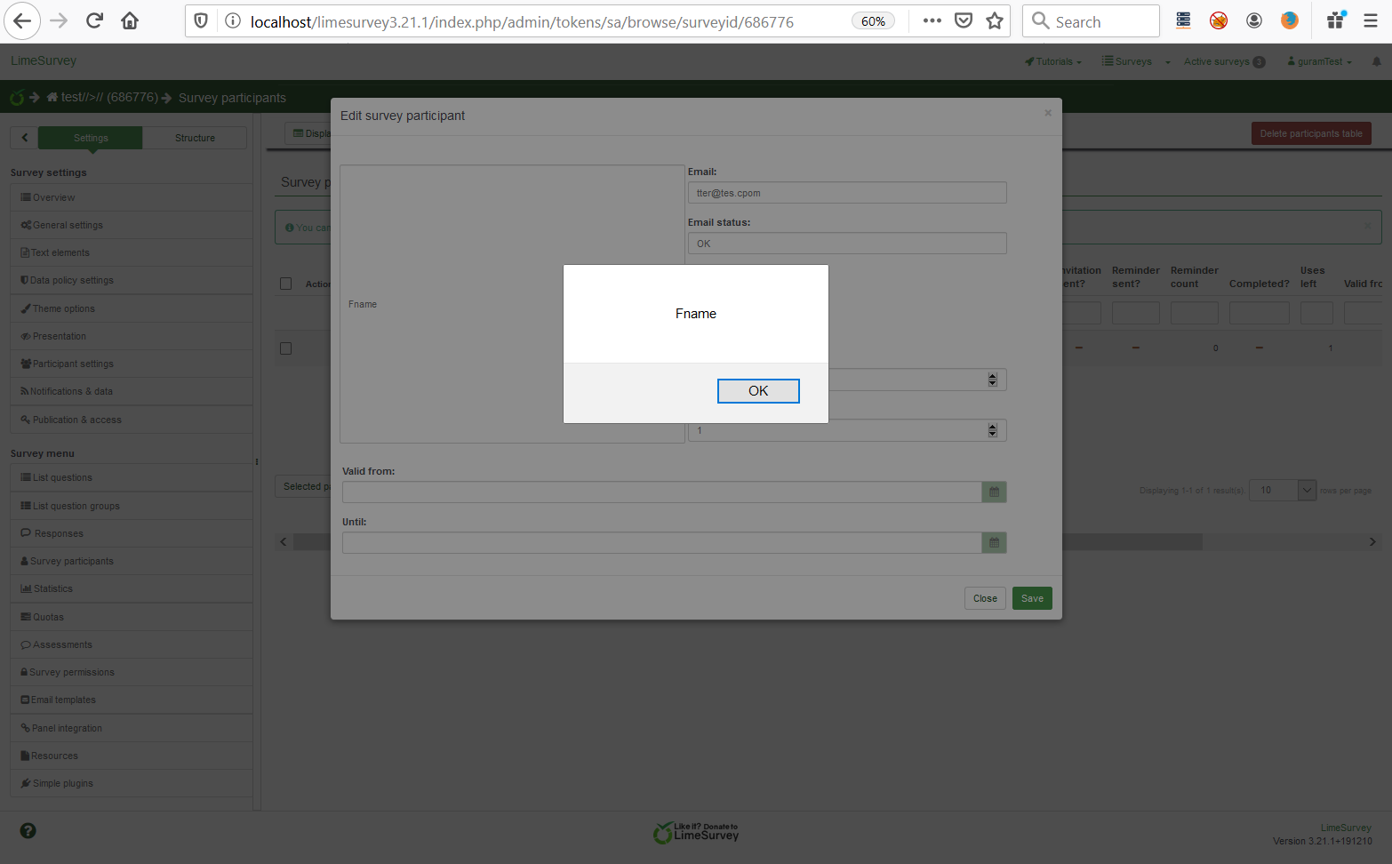Screen dimensions: 1392x864
Task: Expand the Tutorials dropdown
Action: coord(1053,61)
